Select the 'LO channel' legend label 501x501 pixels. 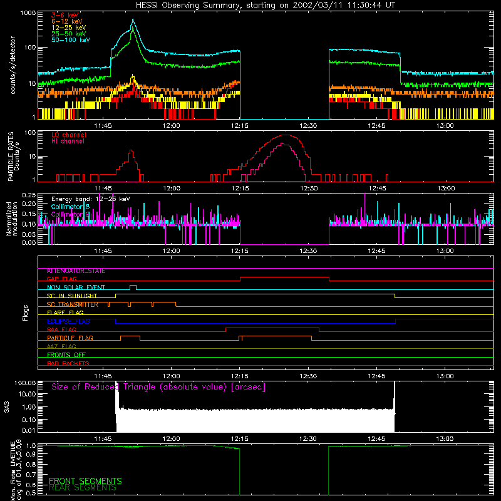click(x=69, y=135)
